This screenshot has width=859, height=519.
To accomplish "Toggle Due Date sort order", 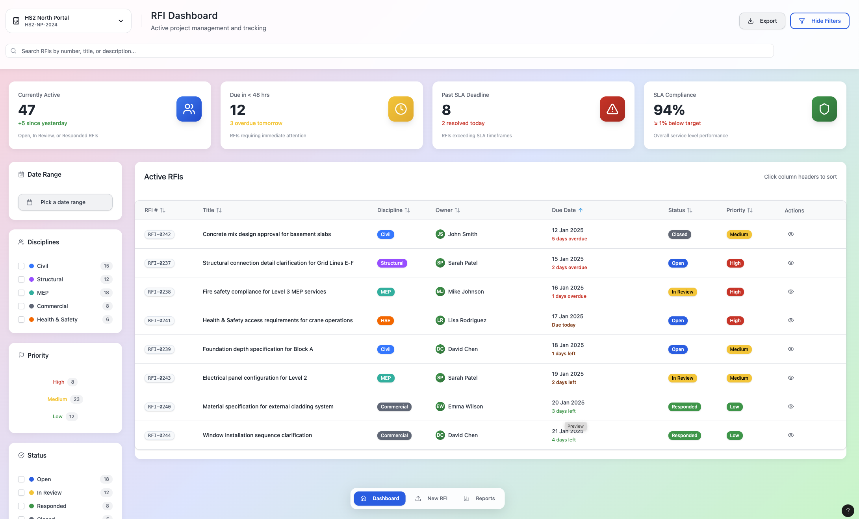I will click(x=567, y=210).
